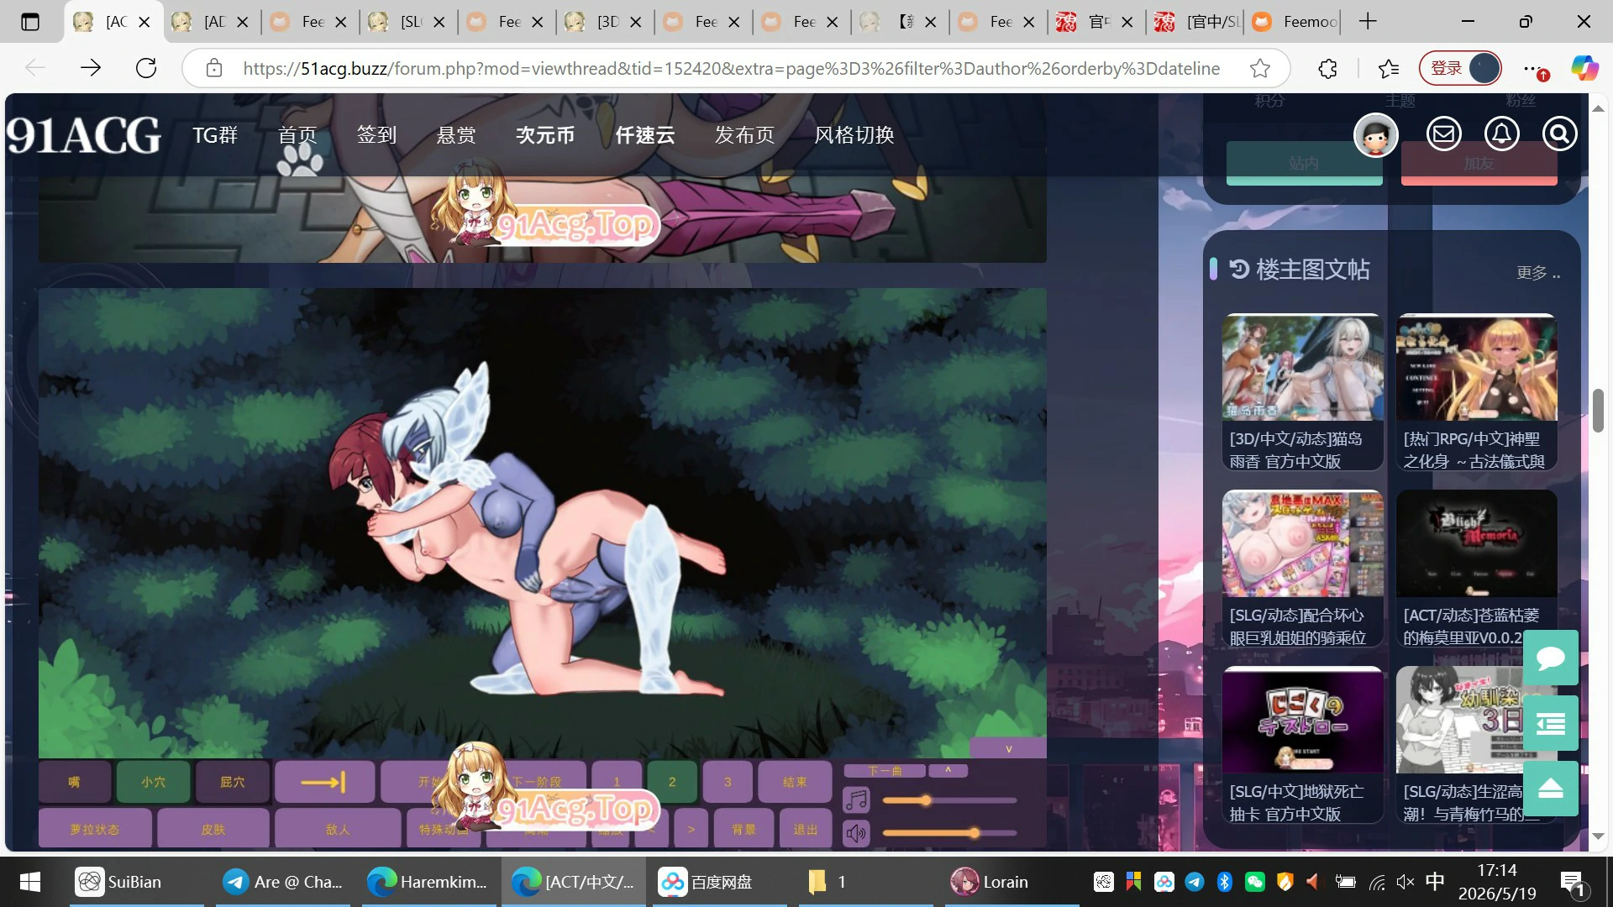
Task: Open the 发布页 nav link
Action: click(744, 135)
